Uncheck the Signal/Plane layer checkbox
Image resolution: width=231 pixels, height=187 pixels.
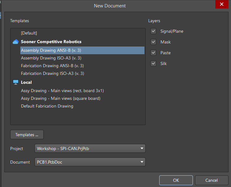click(x=153, y=31)
